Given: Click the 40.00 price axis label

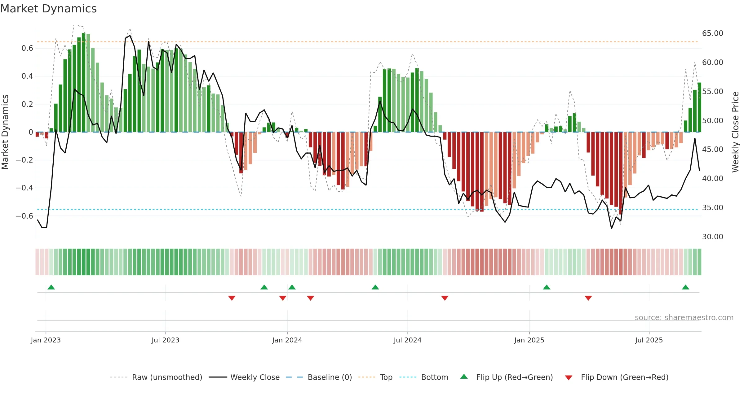Looking at the screenshot, I should [x=713, y=179].
